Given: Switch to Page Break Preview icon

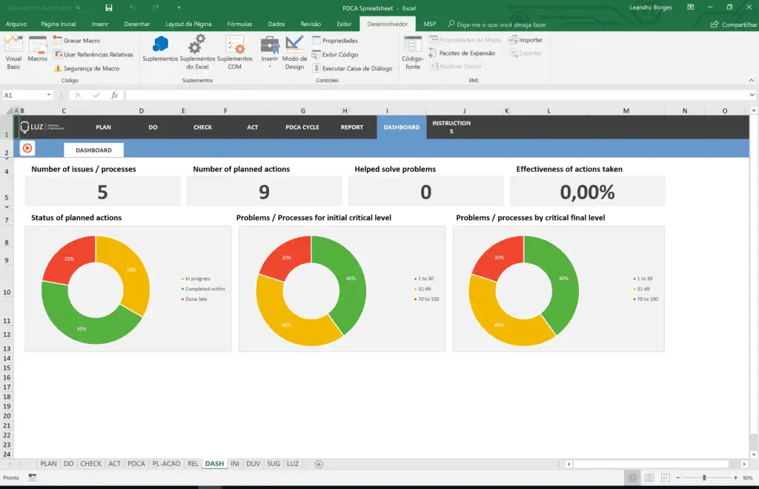Looking at the screenshot, I should point(666,477).
